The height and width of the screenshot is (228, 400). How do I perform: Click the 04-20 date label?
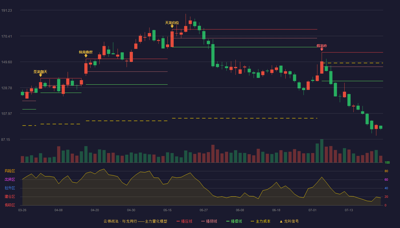(95, 210)
